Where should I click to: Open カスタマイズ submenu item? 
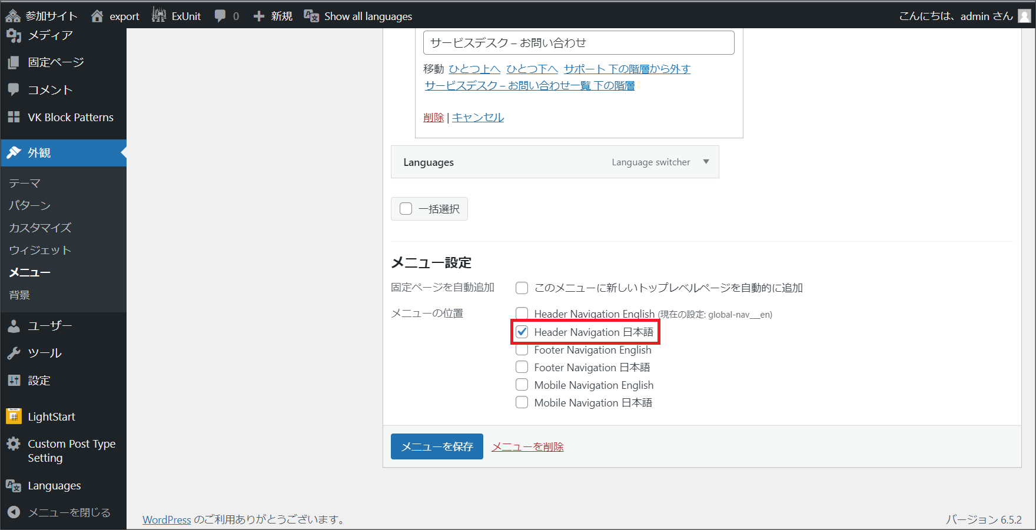point(40,228)
